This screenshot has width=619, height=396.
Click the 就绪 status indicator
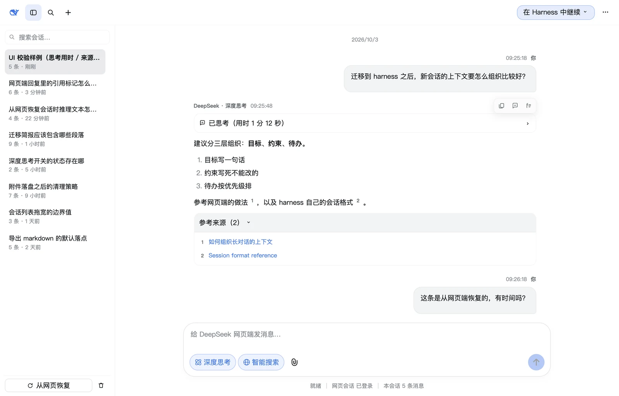click(x=316, y=386)
